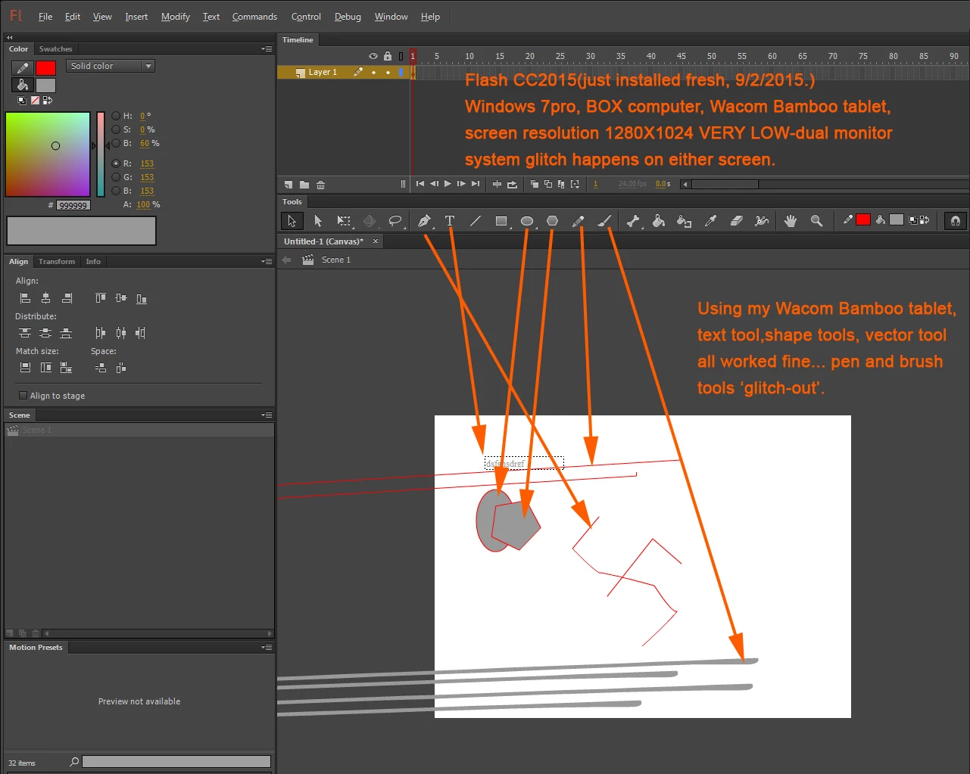Select the Subselection tool
The width and height of the screenshot is (970, 774).
(318, 221)
